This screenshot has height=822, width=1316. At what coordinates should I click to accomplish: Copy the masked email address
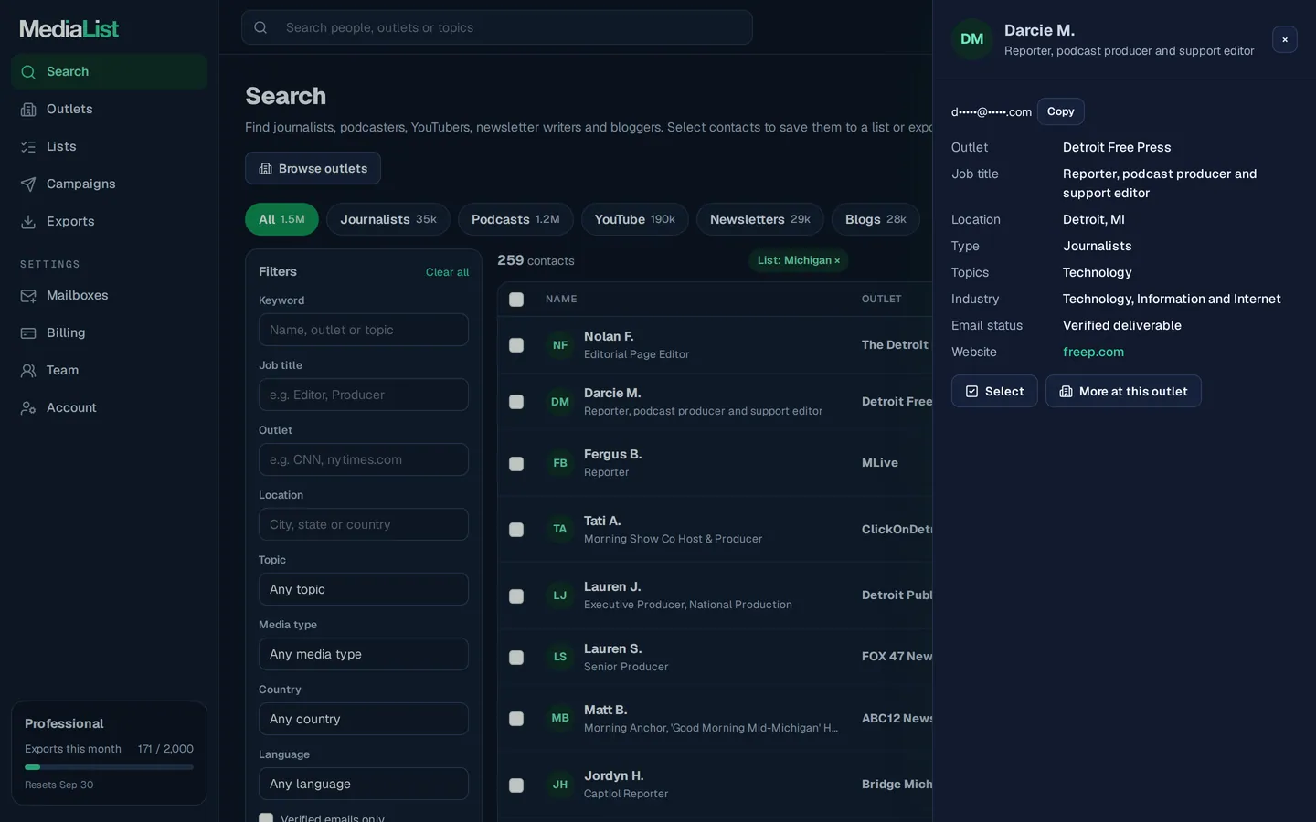[1061, 111]
